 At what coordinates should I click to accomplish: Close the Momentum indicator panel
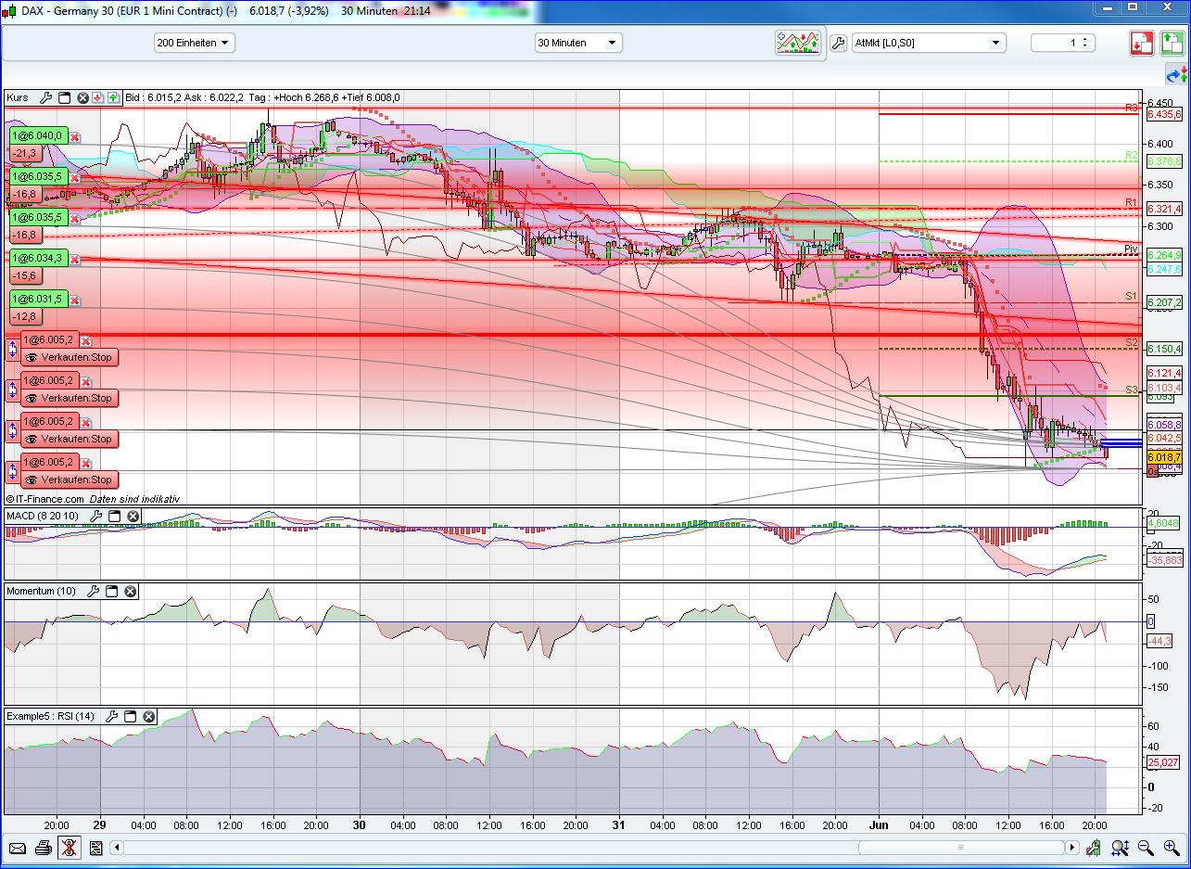pos(131,591)
